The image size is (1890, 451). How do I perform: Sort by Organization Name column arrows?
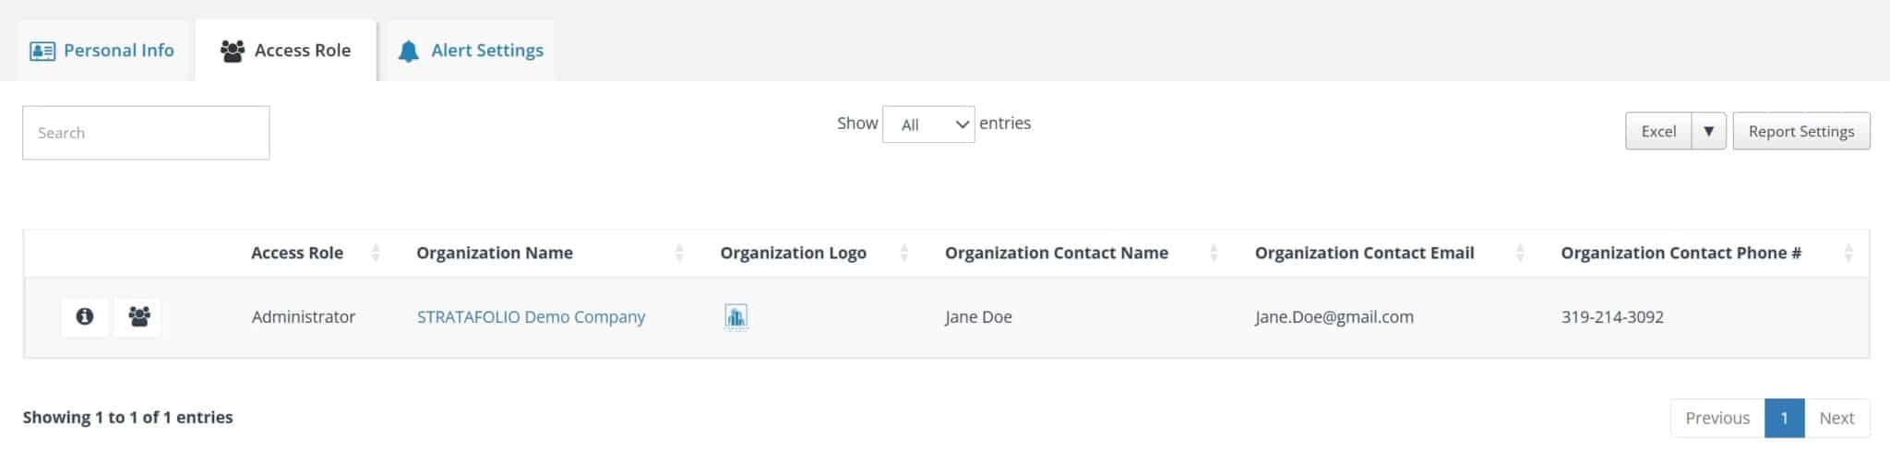tap(679, 253)
